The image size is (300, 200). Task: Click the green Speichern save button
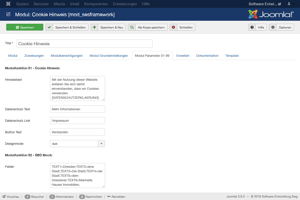coord(25,27)
